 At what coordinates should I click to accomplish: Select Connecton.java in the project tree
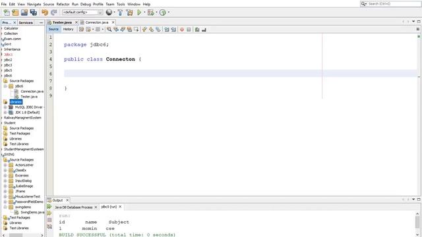[x=32, y=92]
